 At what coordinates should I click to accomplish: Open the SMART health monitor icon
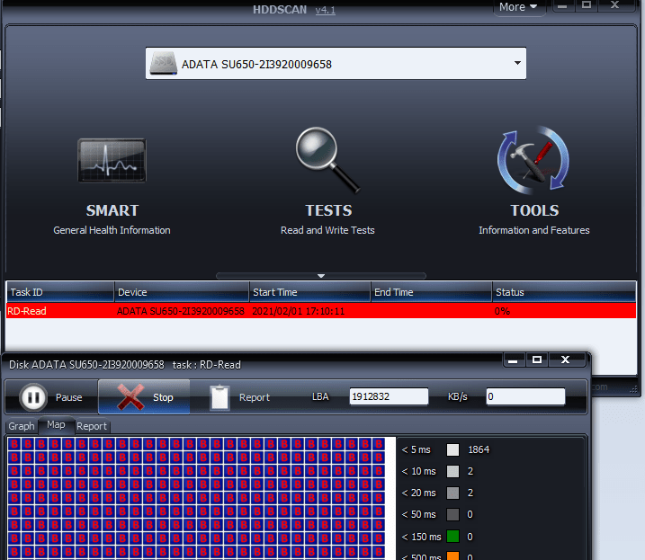tap(112, 160)
